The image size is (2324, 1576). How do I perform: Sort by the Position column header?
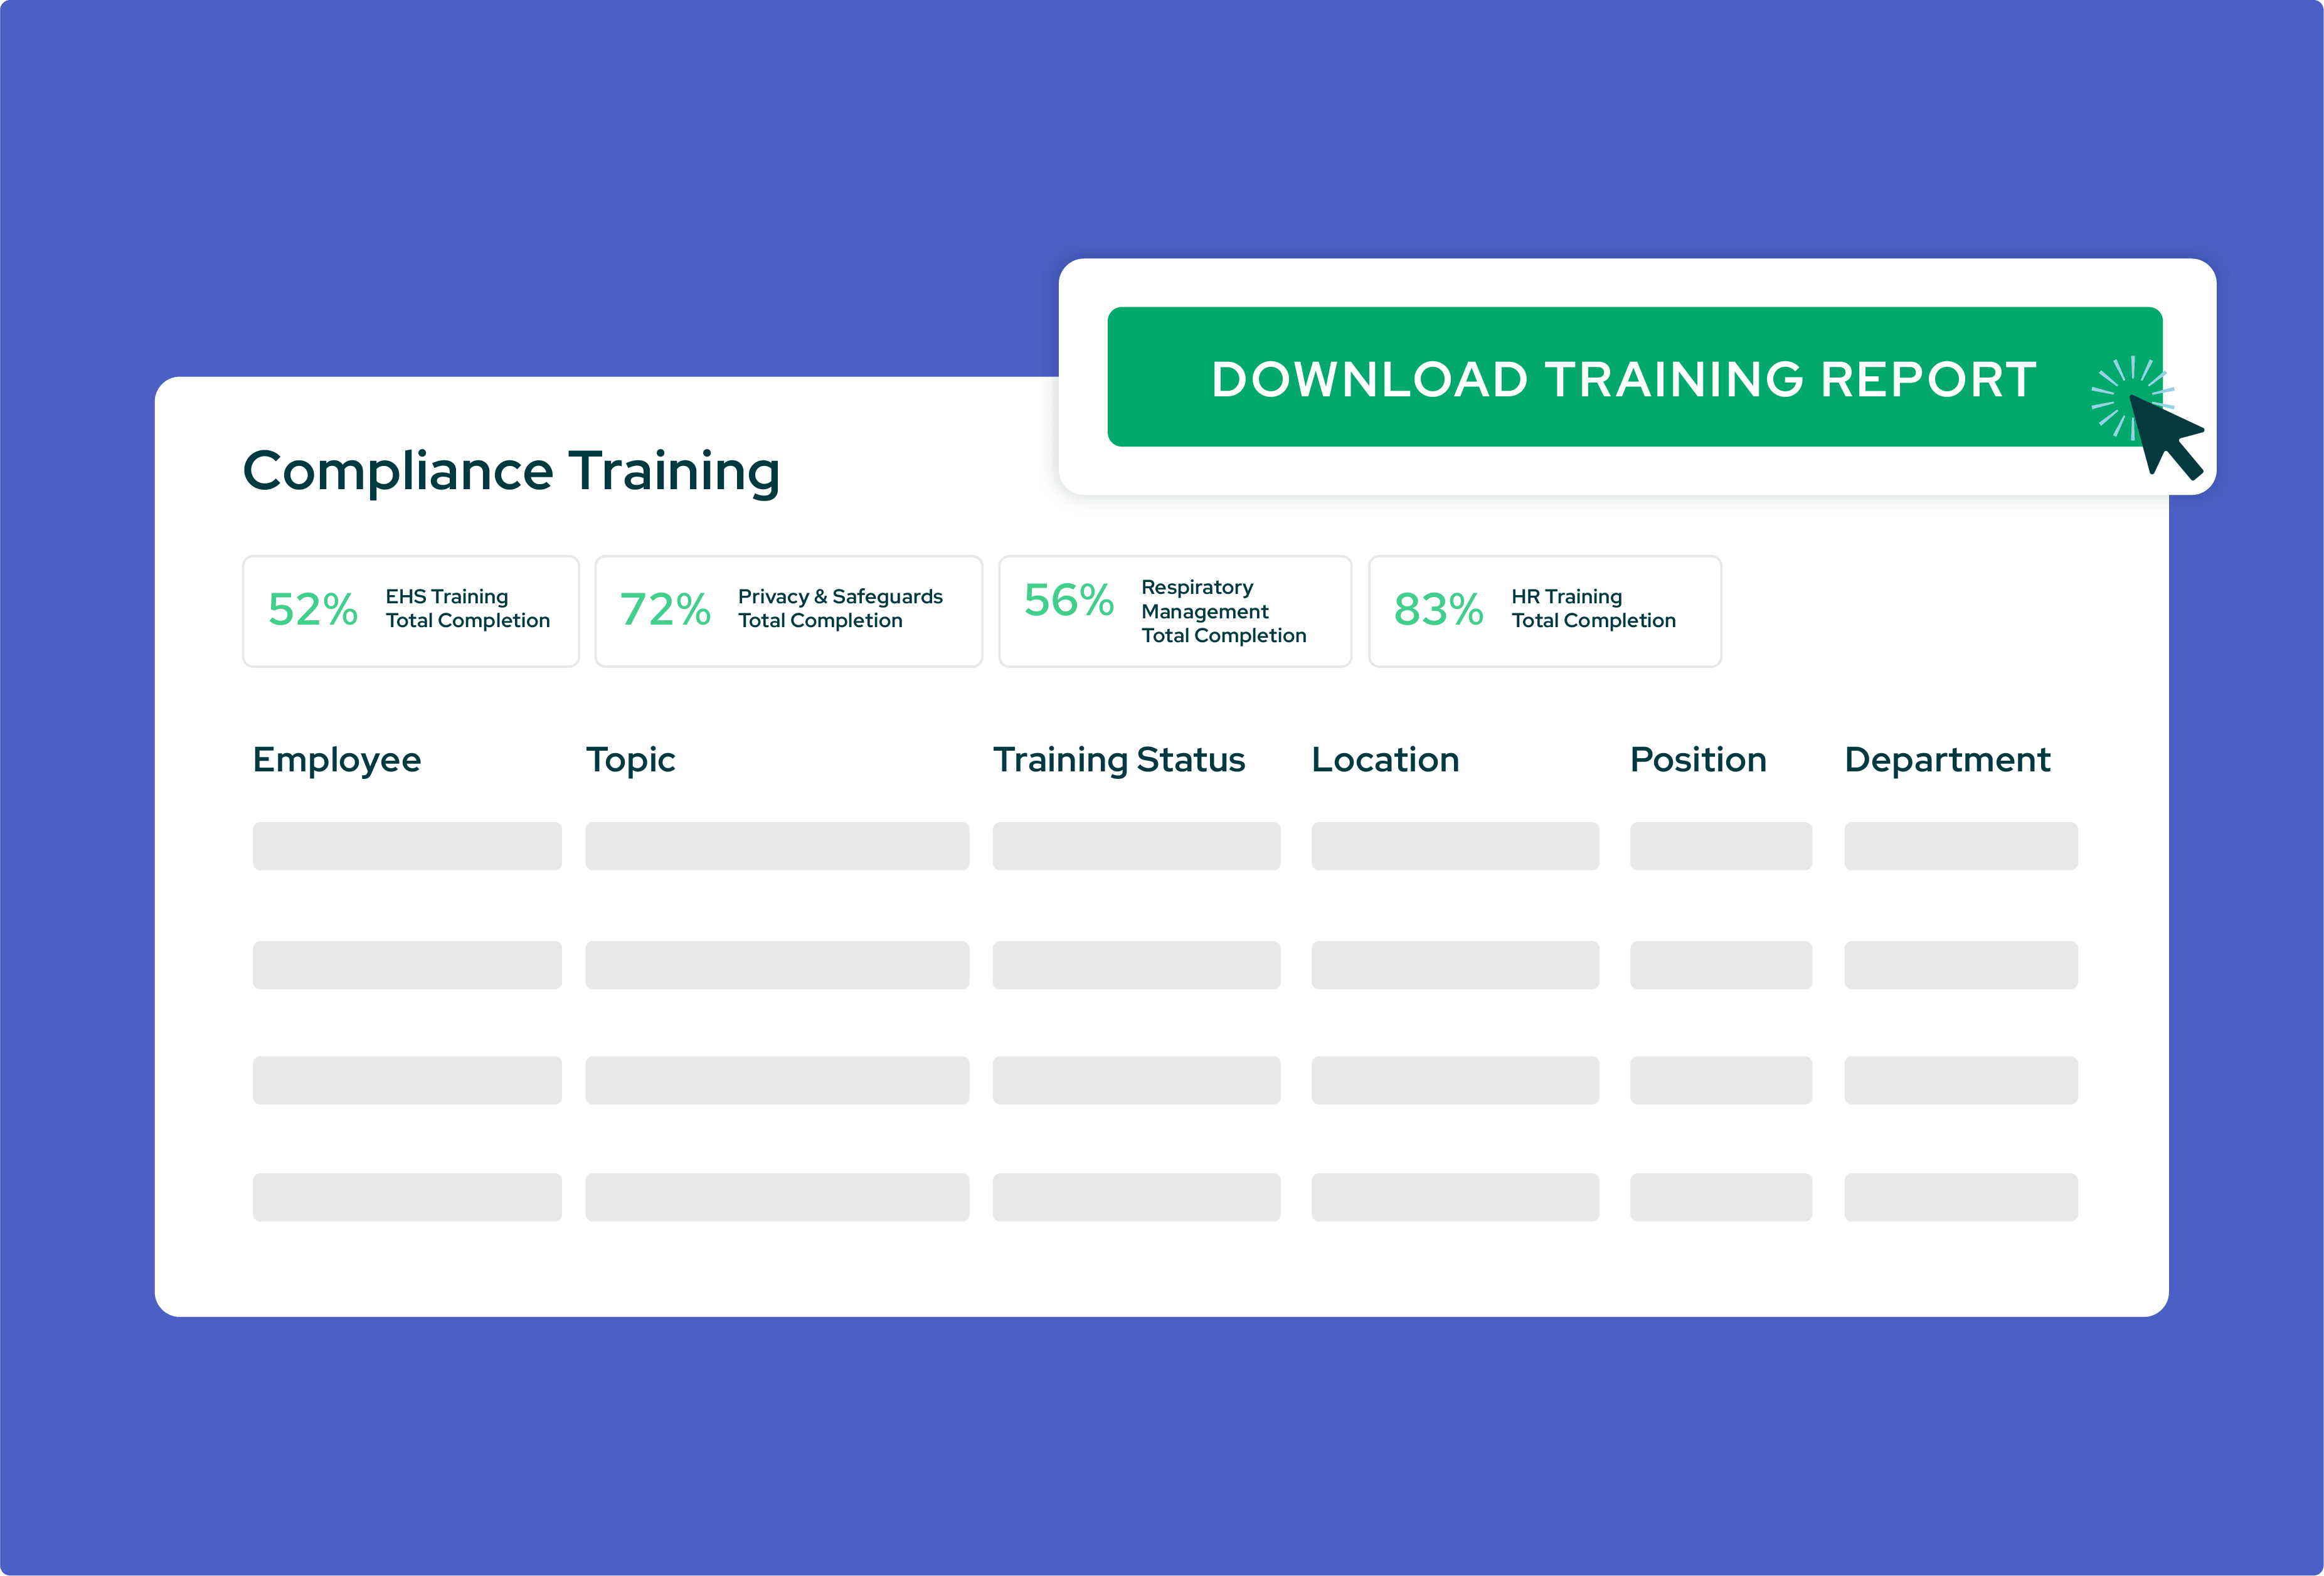coord(1698,760)
